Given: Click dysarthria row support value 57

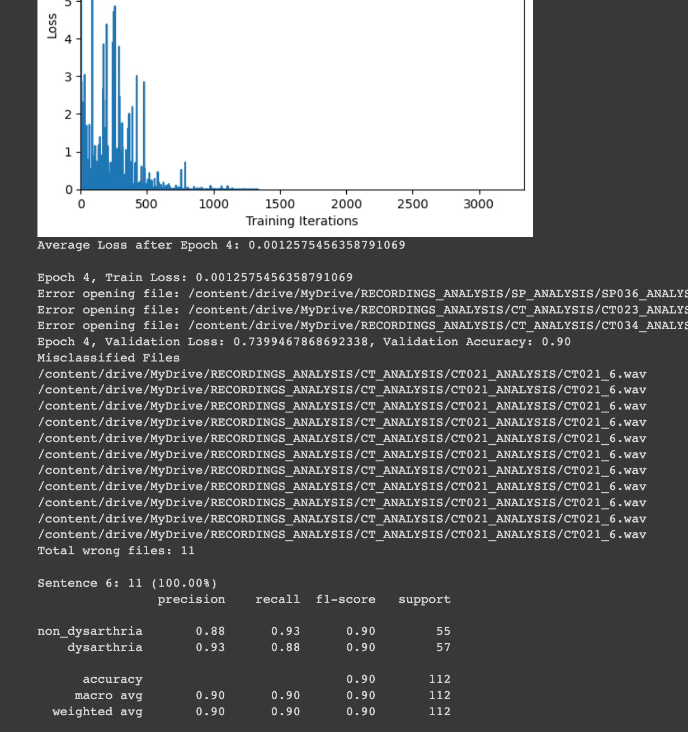Looking at the screenshot, I should (x=444, y=648).
